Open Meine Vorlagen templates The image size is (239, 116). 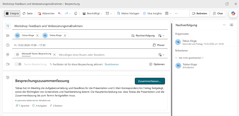click(x=128, y=14)
